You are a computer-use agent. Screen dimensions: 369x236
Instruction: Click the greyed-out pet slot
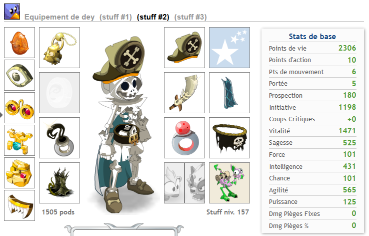pos(184,183)
